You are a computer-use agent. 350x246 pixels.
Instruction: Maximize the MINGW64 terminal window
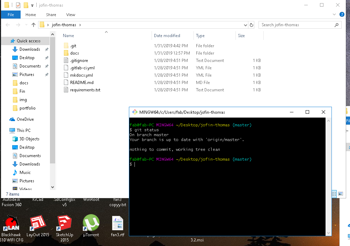[307, 112]
